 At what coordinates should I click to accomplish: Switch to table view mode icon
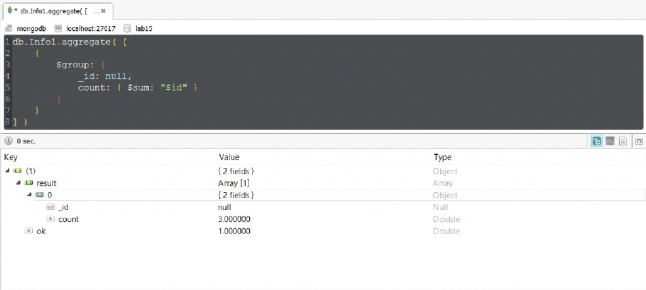point(610,142)
